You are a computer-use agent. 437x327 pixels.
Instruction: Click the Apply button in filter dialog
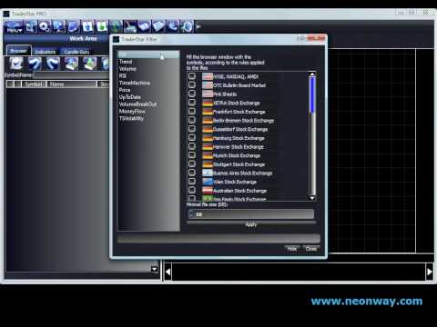pyautogui.click(x=251, y=224)
